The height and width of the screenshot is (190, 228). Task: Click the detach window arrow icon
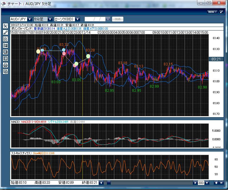coord(221,12)
